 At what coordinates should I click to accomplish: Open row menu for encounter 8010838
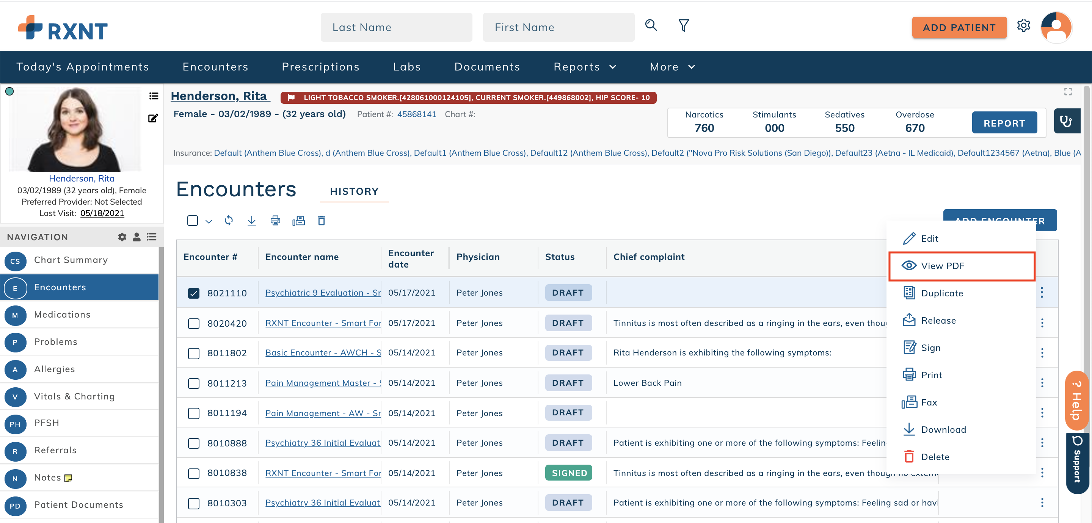(1042, 473)
